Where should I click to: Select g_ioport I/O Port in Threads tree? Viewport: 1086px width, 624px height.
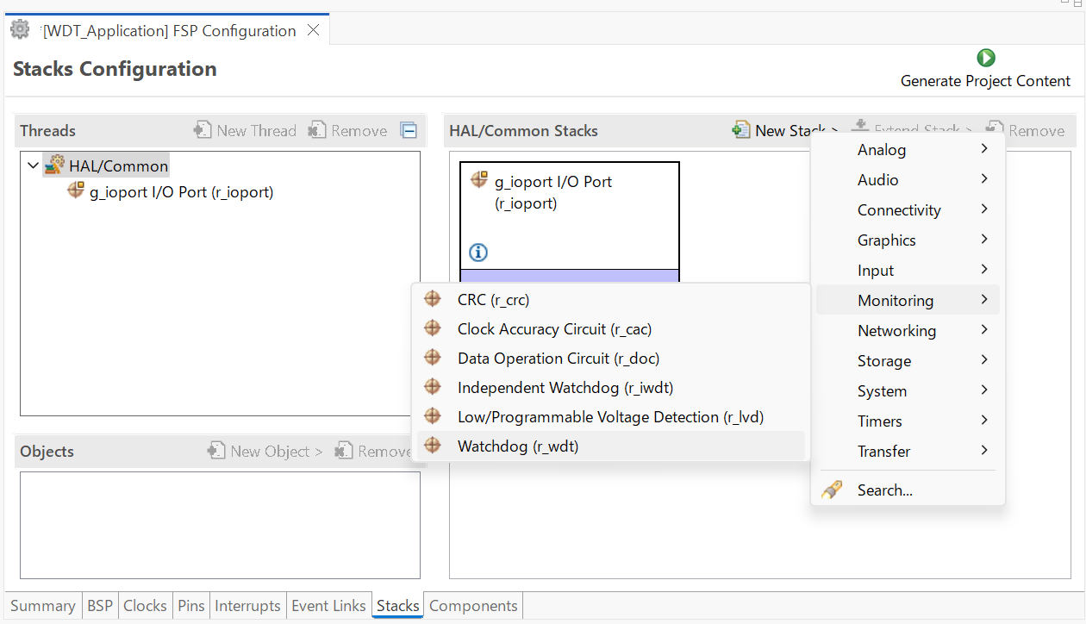click(x=182, y=192)
